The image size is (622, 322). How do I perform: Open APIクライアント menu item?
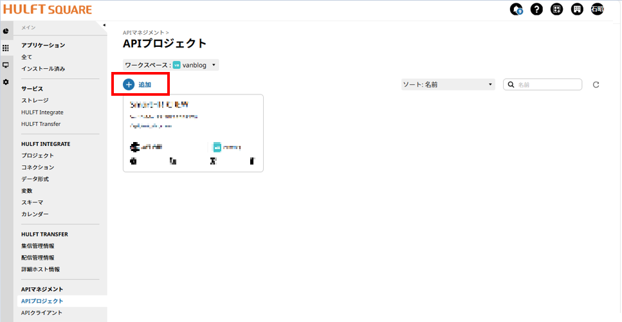[42, 312]
